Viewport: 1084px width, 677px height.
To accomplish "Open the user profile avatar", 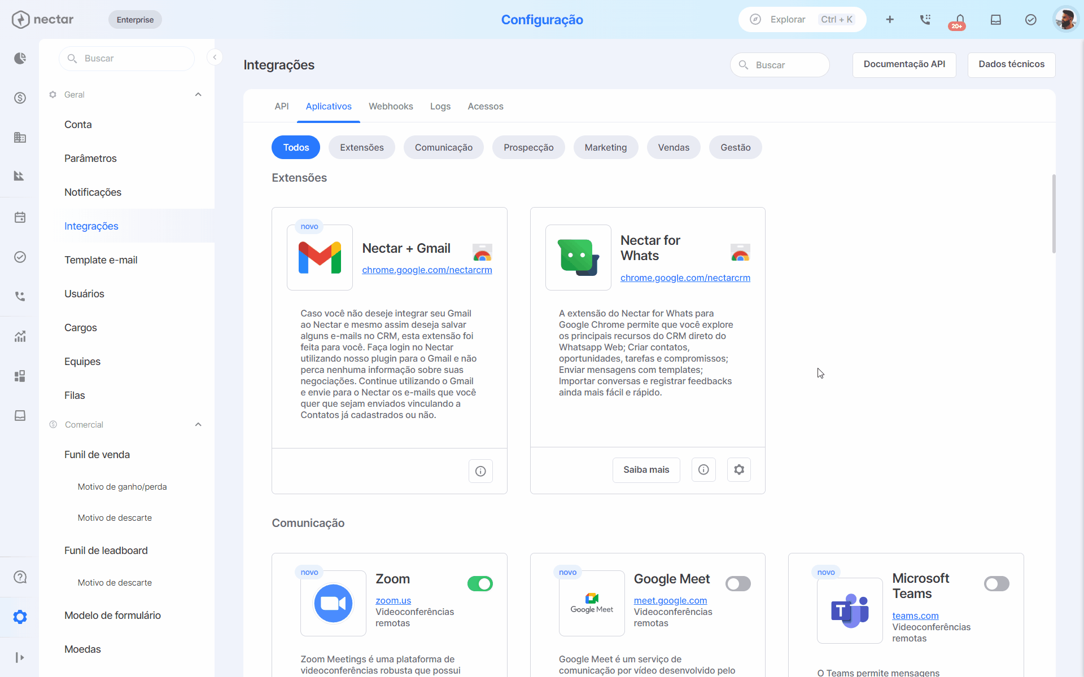I will coord(1066,20).
